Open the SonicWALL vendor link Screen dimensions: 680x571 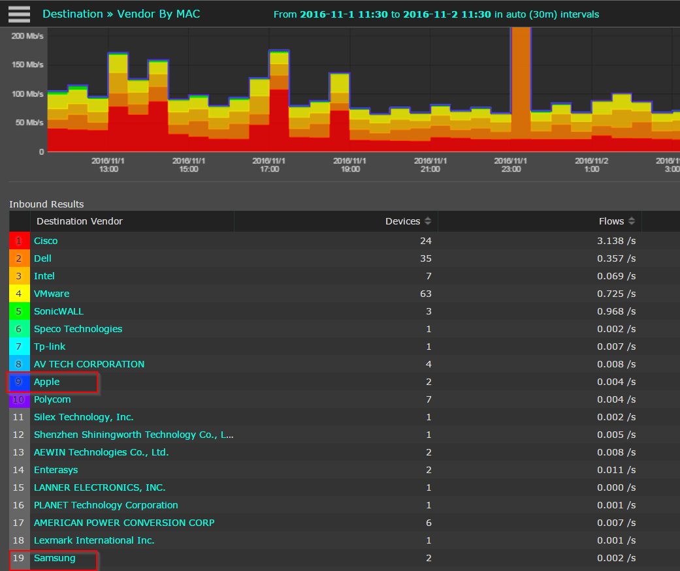tap(59, 311)
